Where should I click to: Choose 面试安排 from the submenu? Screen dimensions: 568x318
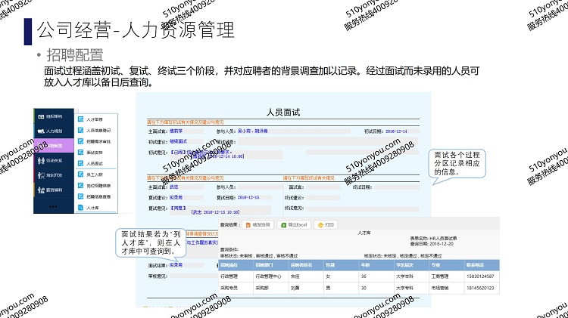pyautogui.click(x=95, y=152)
